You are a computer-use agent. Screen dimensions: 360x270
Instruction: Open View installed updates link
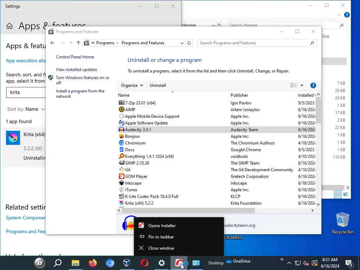[76, 70]
